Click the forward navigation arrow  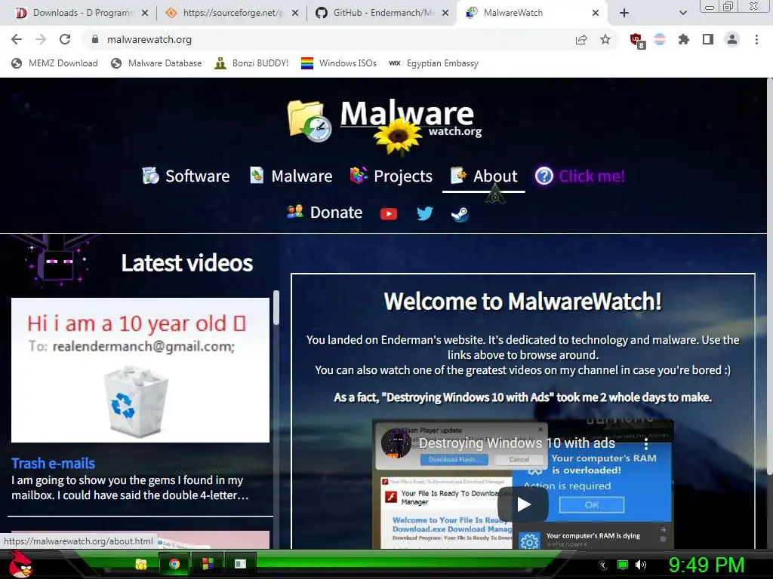[41, 39]
